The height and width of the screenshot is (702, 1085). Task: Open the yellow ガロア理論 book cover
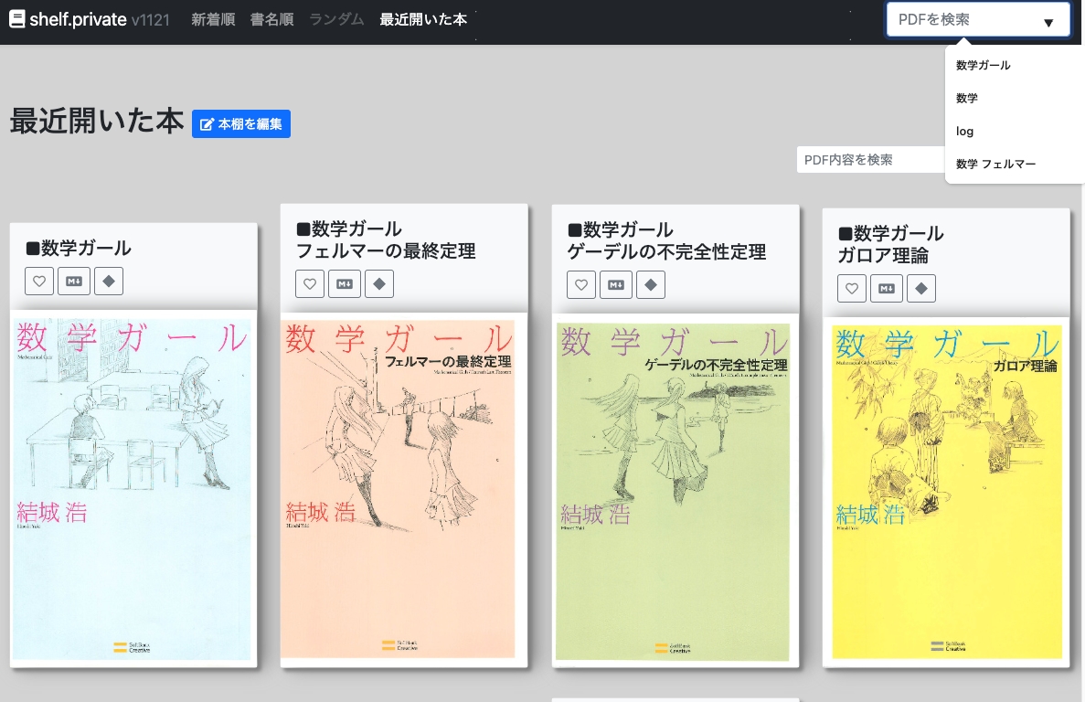pyautogui.click(x=947, y=492)
